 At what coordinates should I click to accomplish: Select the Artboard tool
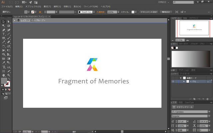[x=4, y=71]
